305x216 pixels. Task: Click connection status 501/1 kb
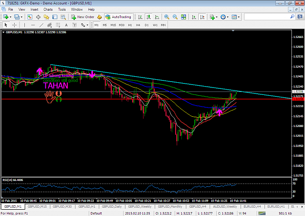click(285, 213)
